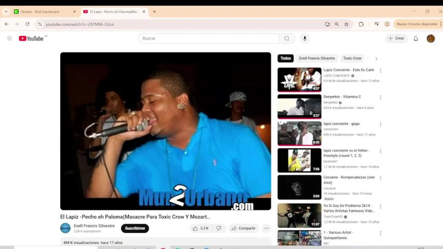Open thumbnail of freestyle video 7:56
The height and width of the screenshot is (249, 443).
[x=299, y=160]
